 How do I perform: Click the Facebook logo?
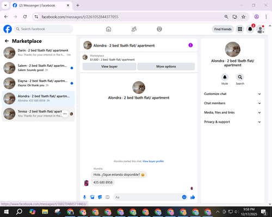8,29
